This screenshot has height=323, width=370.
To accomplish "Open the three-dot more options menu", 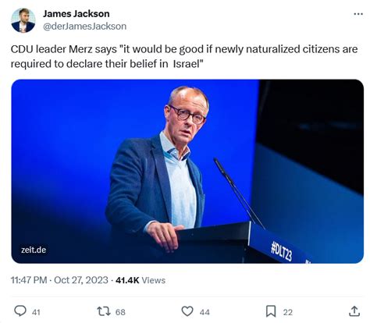I will pyautogui.click(x=358, y=14).
